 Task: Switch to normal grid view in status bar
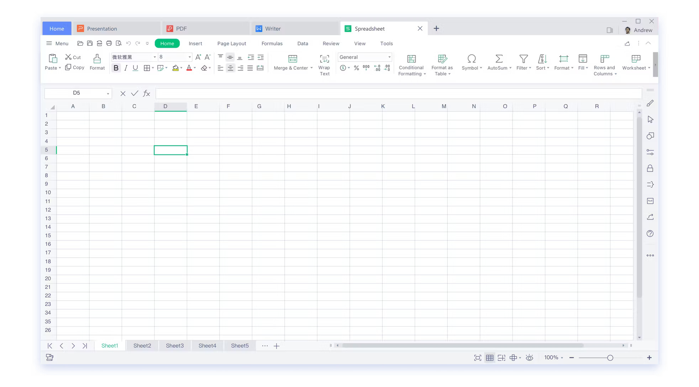[x=490, y=358]
